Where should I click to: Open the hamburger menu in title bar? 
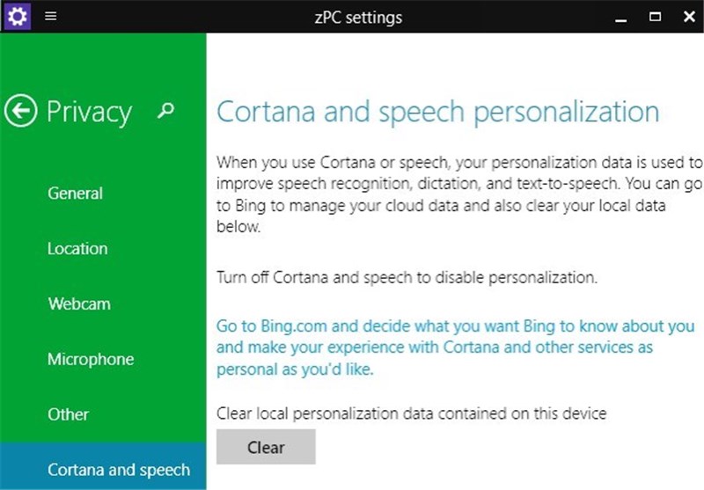click(x=51, y=16)
